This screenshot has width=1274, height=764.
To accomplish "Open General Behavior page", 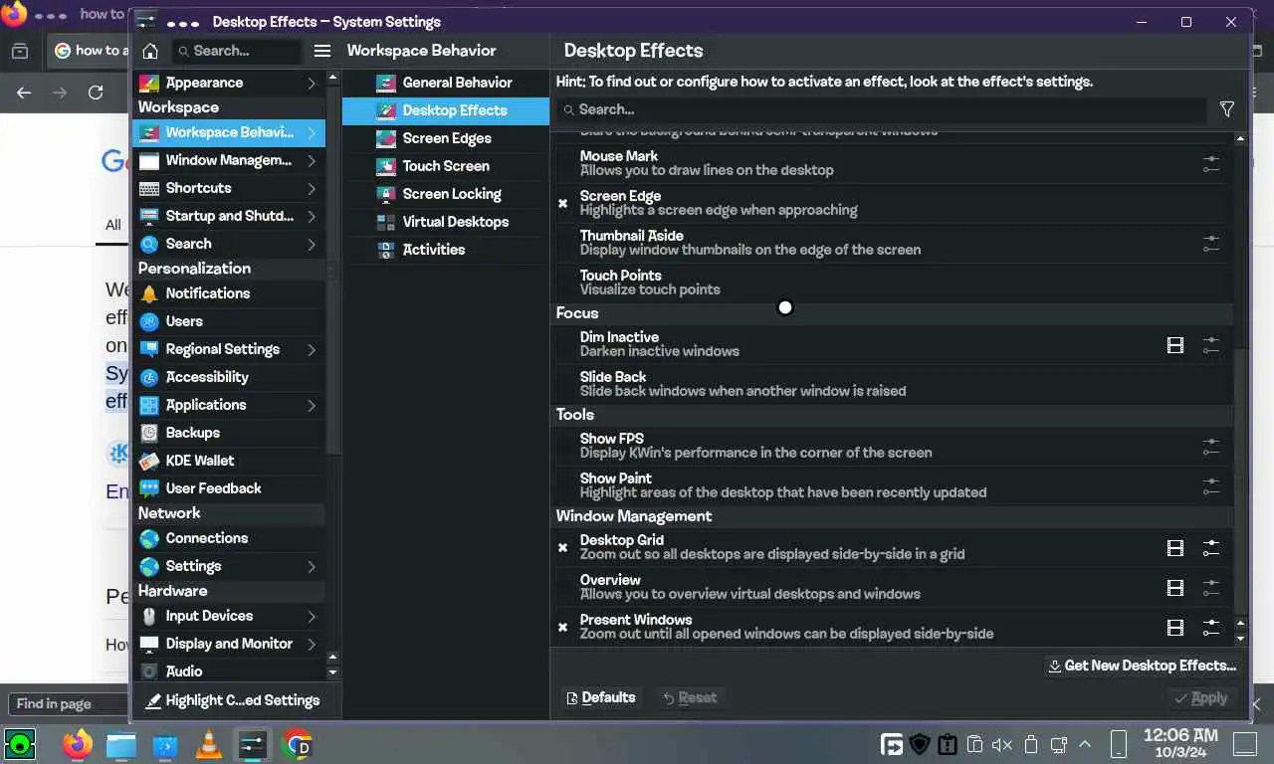I will 446,83.
